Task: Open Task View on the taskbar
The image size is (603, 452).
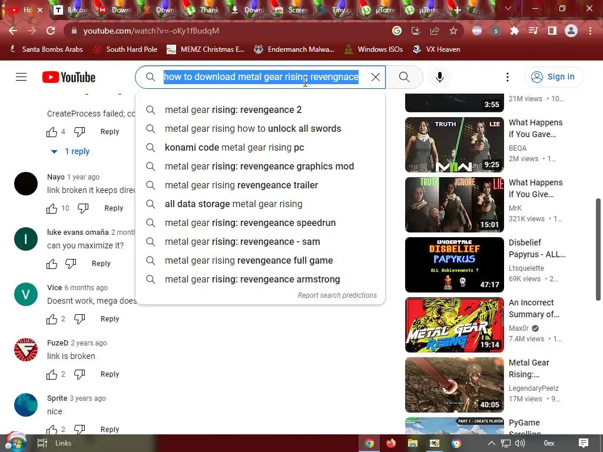Action: point(42,443)
